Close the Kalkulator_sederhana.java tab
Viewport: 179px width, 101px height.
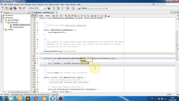pyautogui.click(x=56, y=13)
